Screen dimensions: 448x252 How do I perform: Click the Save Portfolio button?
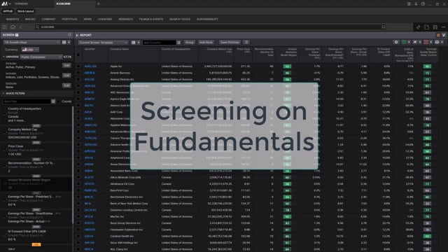[230, 42]
